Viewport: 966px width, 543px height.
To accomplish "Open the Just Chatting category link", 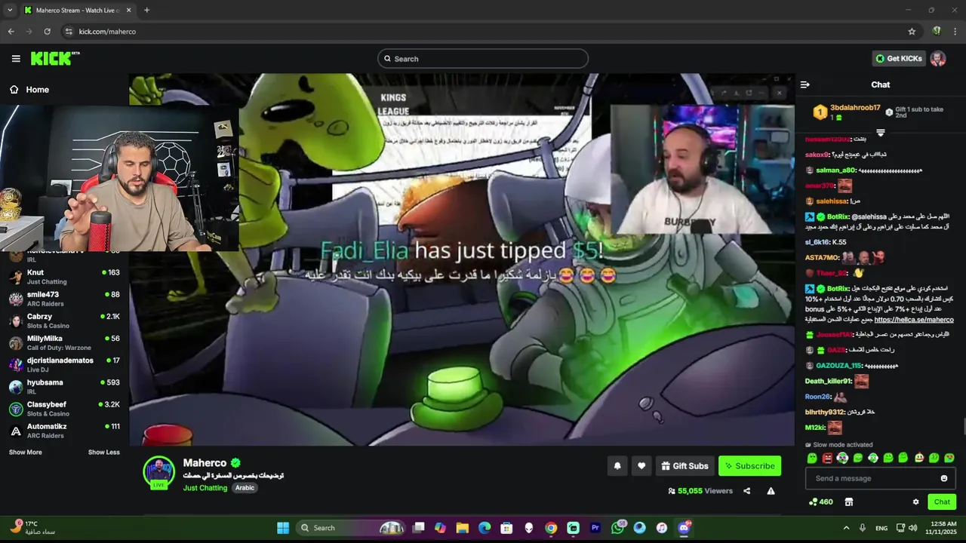I will coord(205,488).
